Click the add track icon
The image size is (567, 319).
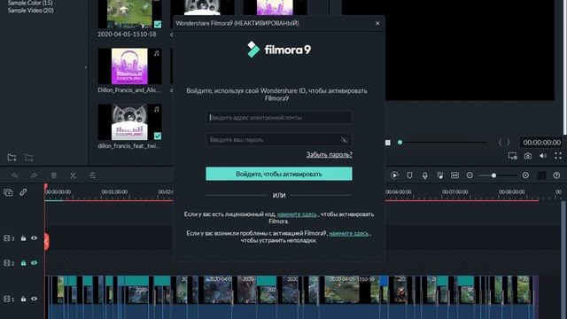pos(8,192)
